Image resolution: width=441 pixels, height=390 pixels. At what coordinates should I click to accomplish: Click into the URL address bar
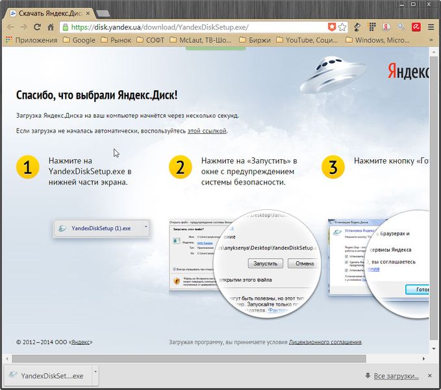click(197, 27)
